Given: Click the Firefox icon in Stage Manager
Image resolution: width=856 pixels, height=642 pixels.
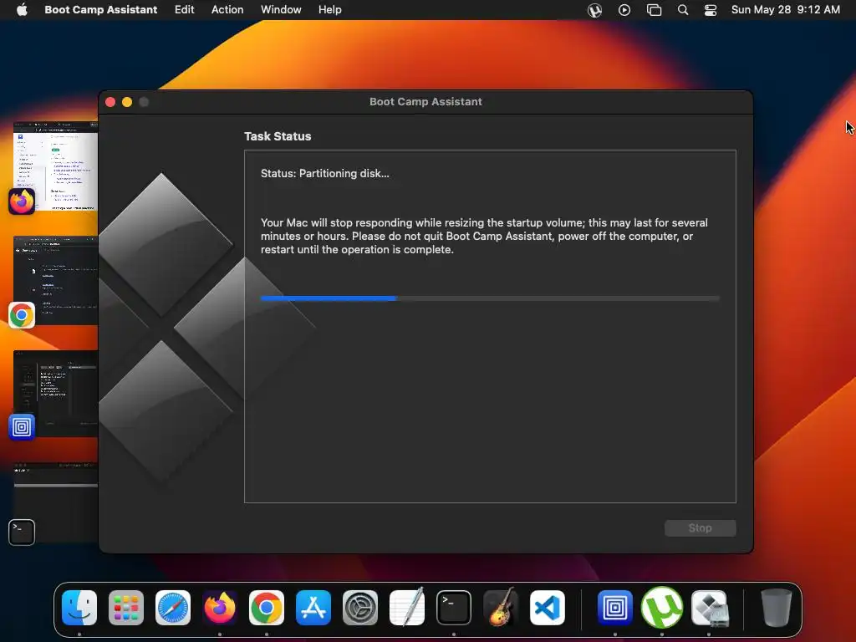Looking at the screenshot, I should [x=22, y=201].
